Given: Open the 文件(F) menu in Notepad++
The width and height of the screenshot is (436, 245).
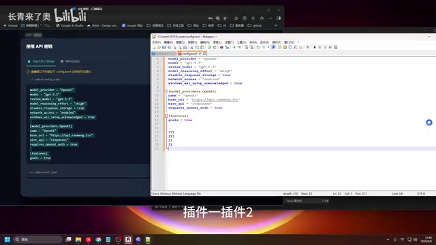Looking at the screenshot, I should tap(156, 42).
